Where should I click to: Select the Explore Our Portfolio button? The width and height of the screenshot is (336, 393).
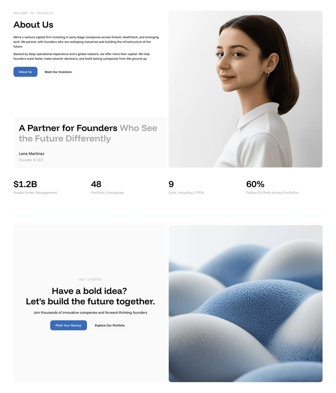110,325
